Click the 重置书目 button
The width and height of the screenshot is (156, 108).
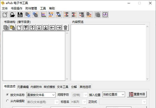coord(137,94)
